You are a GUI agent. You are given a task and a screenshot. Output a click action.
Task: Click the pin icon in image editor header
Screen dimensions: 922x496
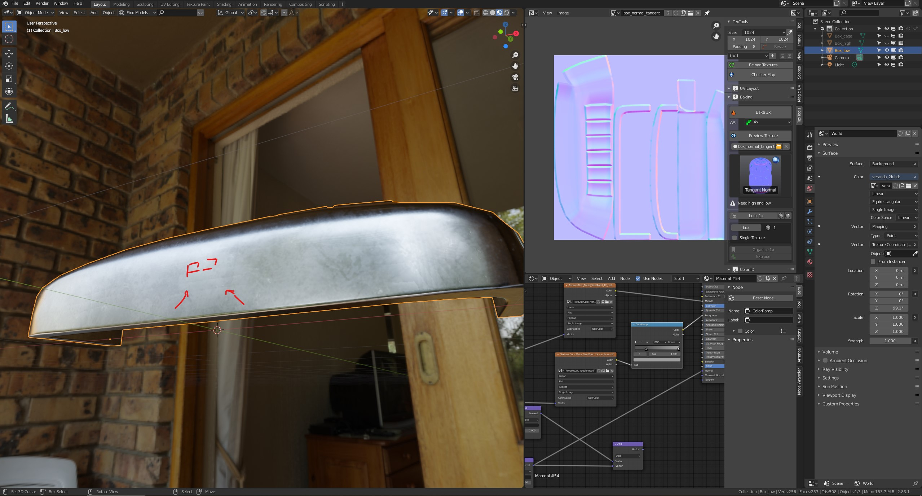707,13
